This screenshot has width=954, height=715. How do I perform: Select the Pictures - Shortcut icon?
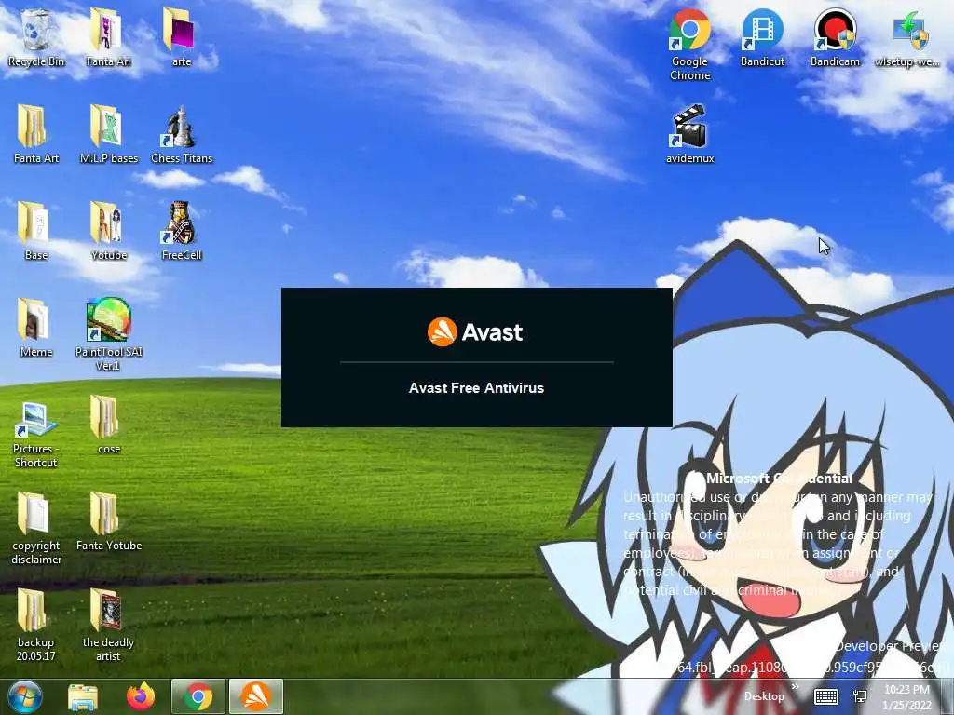click(36, 435)
